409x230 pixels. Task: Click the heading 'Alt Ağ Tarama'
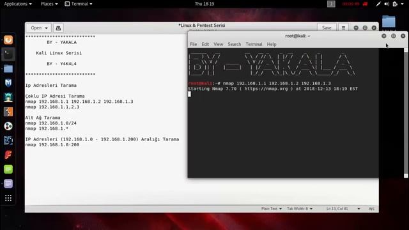pos(43,118)
